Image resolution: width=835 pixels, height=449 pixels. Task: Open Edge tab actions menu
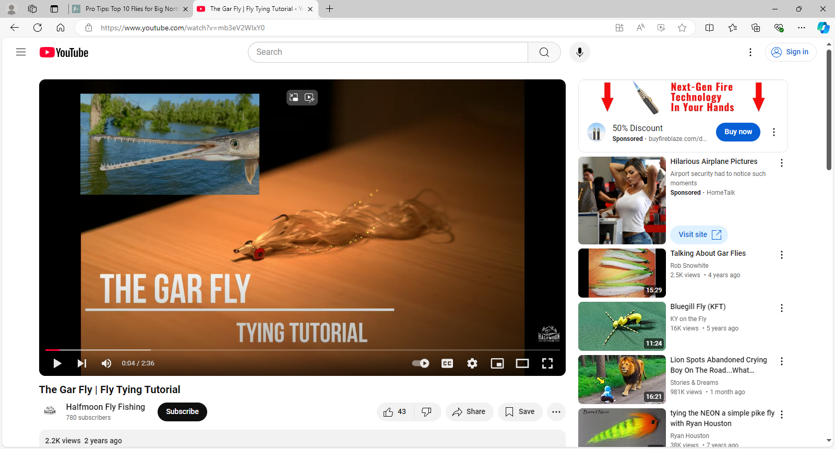coord(54,9)
